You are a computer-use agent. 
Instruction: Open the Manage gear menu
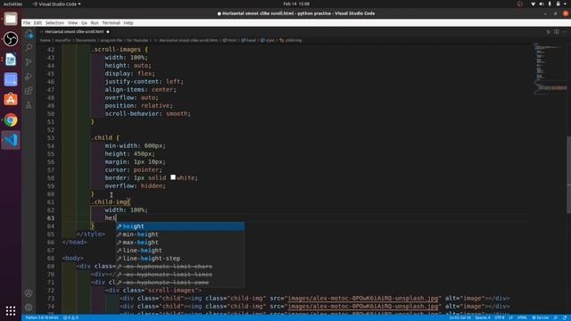29,307
